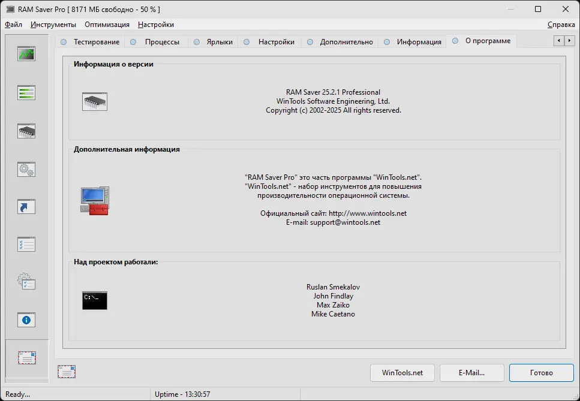The image size is (580, 401).
Task: Click the RAM chip icon in sidebar
Action: point(26,130)
